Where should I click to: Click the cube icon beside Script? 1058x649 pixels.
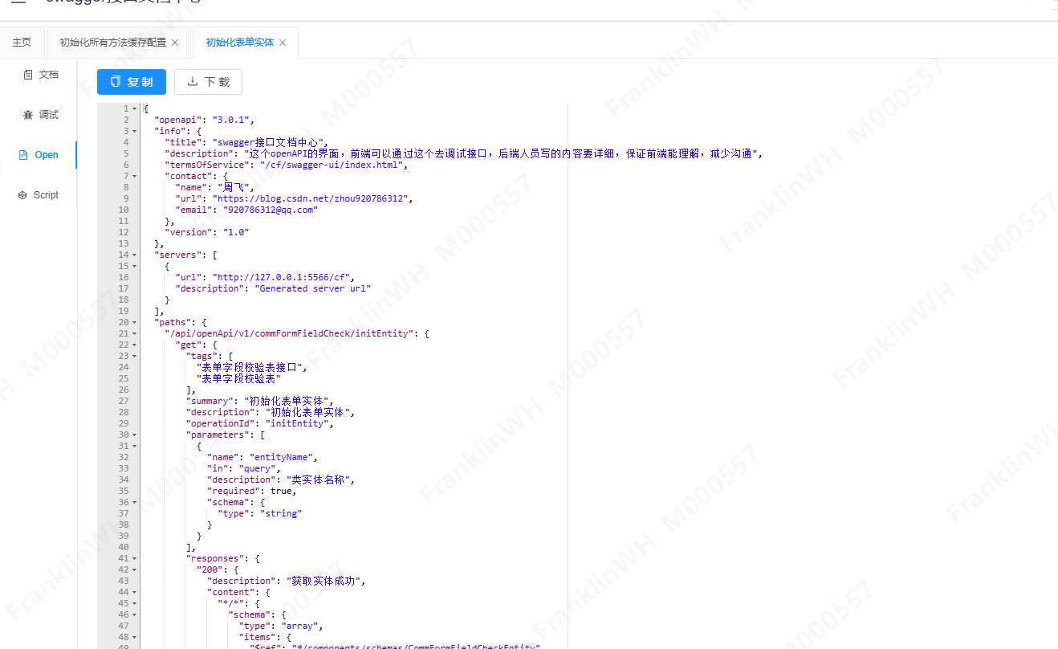pyautogui.click(x=22, y=195)
